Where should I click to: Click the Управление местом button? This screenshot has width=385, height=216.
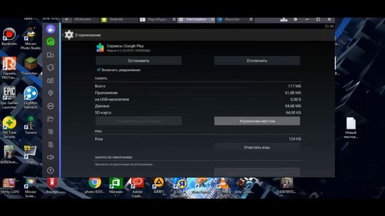(x=257, y=121)
